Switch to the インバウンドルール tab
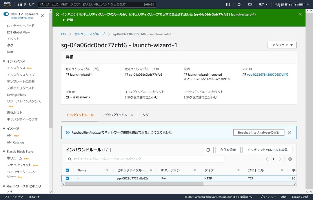The width and height of the screenshot is (313, 200). pos(80,115)
